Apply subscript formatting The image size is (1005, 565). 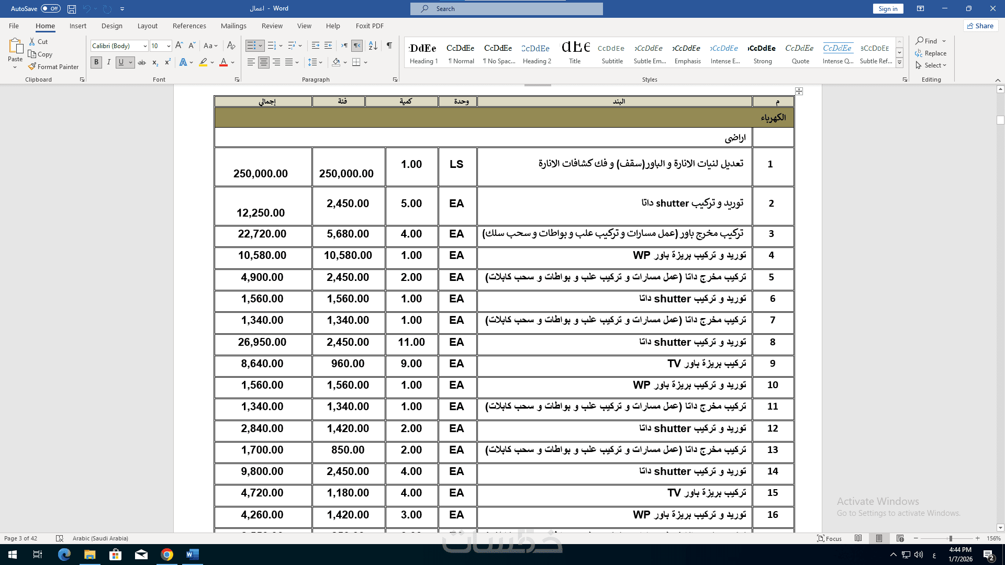[155, 62]
